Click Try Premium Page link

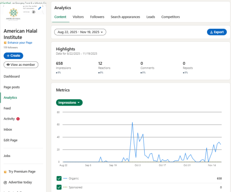[22, 172]
